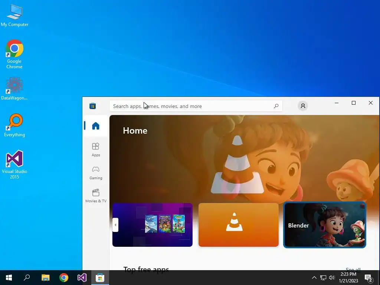The width and height of the screenshot is (380, 285).
Task: Select the DataWagon desktop shortcut
Action: [14, 89]
